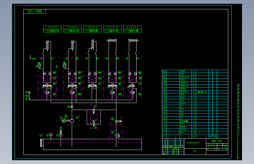This screenshot has height=164, width=254.
Task: Click the B2 port label
Action: click(x=77, y=59)
